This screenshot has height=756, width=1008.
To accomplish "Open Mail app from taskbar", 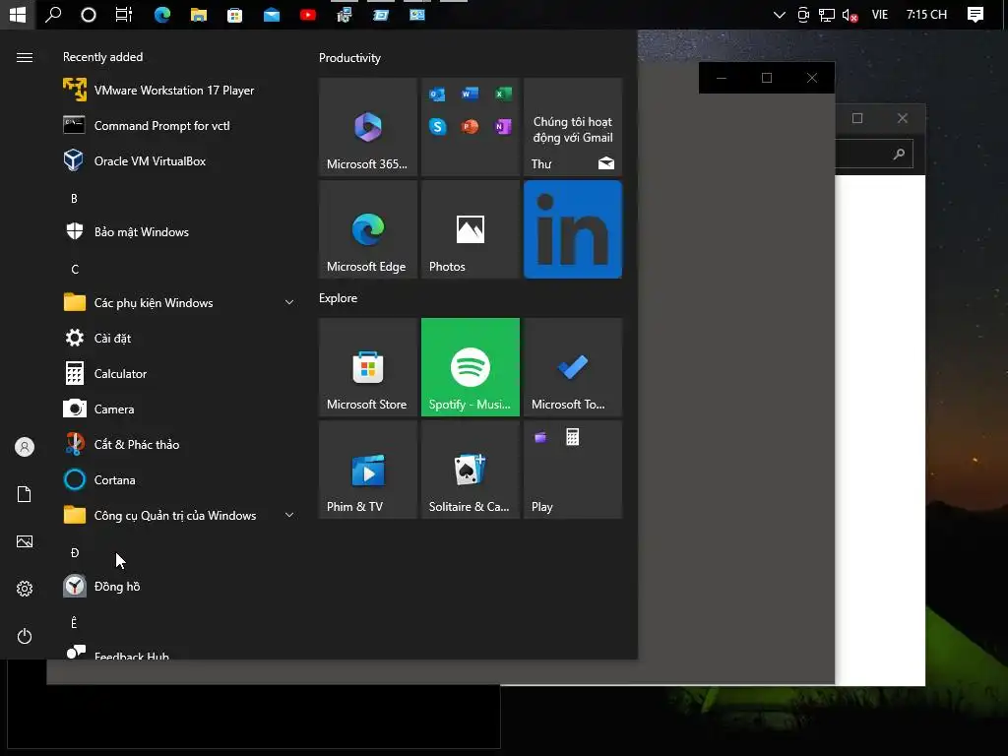I will pyautogui.click(x=272, y=14).
